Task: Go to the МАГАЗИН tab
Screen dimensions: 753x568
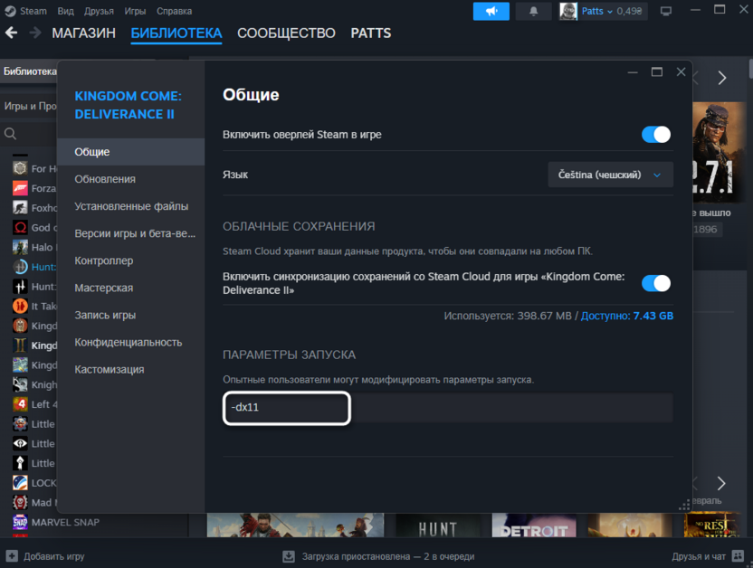Action: 83,33
